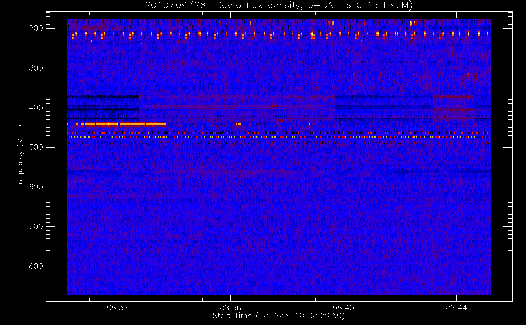Select the 600 frequency tick label
This screenshot has width=526, height=325.
pos(36,187)
